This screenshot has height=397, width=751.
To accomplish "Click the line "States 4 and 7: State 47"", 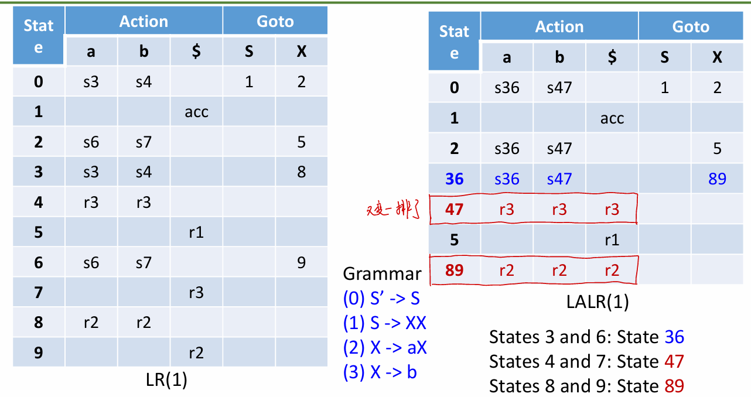I will point(586,361).
